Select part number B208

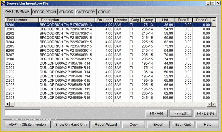(10, 59)
